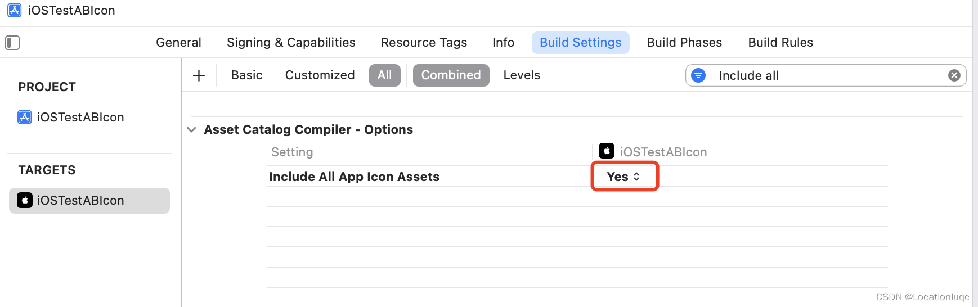Image resolution: width=978 pixels, height=307 pixels.
Task: Switch to Levels view
Action: click(x=522, y=75)
